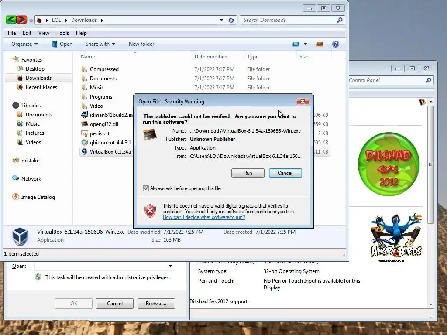447x335 pixels.
Task: Select Videos library in sidebar
Action: click(33, 142)
